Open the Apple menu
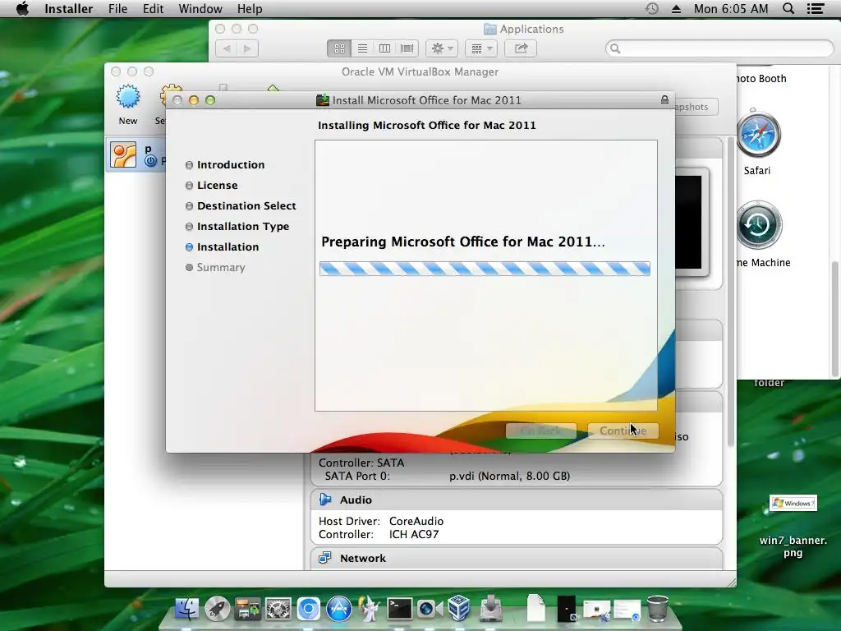Screen dimensions: 841x631 (22, 8)
